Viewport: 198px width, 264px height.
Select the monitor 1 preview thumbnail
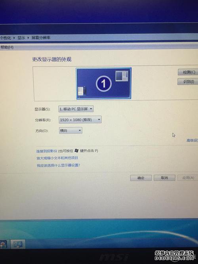[x=104, y=84]
